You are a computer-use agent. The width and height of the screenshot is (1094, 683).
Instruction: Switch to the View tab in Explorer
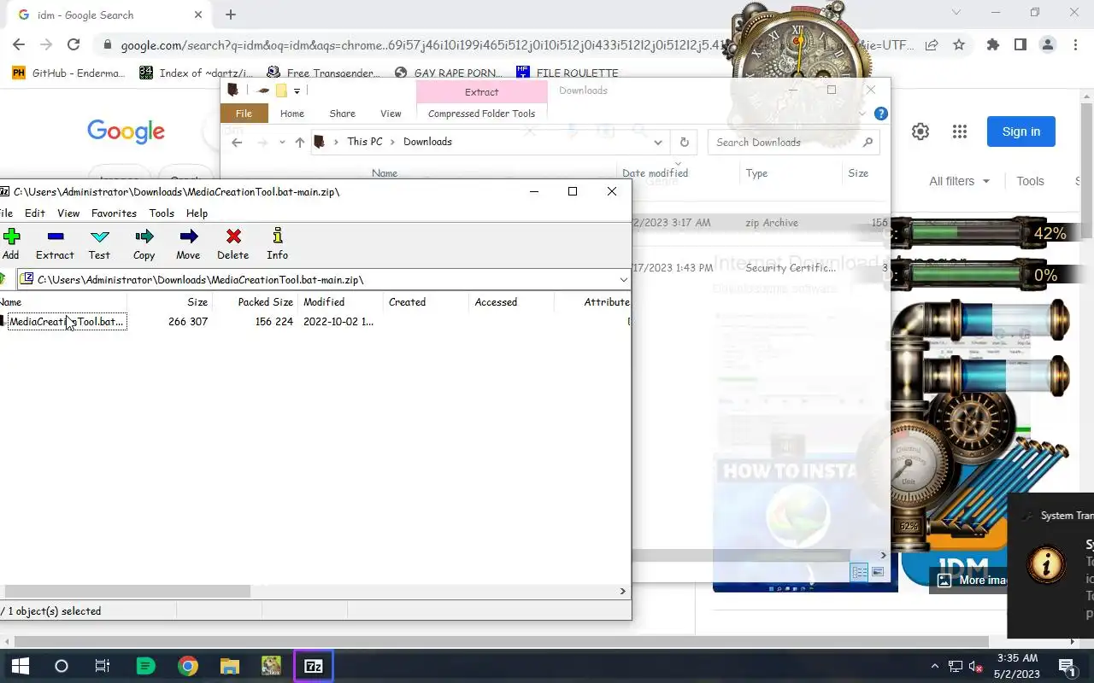click(x=391, y=114)
